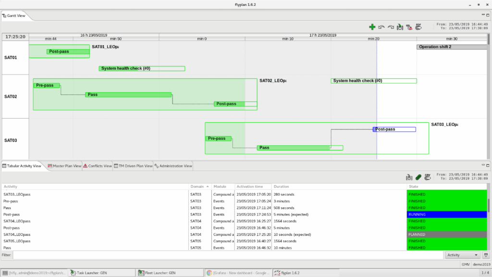The width and height of the screenshot is (492, 277).
Task: Select the Tabular Activity View tab
Action: tap(22, 166)
